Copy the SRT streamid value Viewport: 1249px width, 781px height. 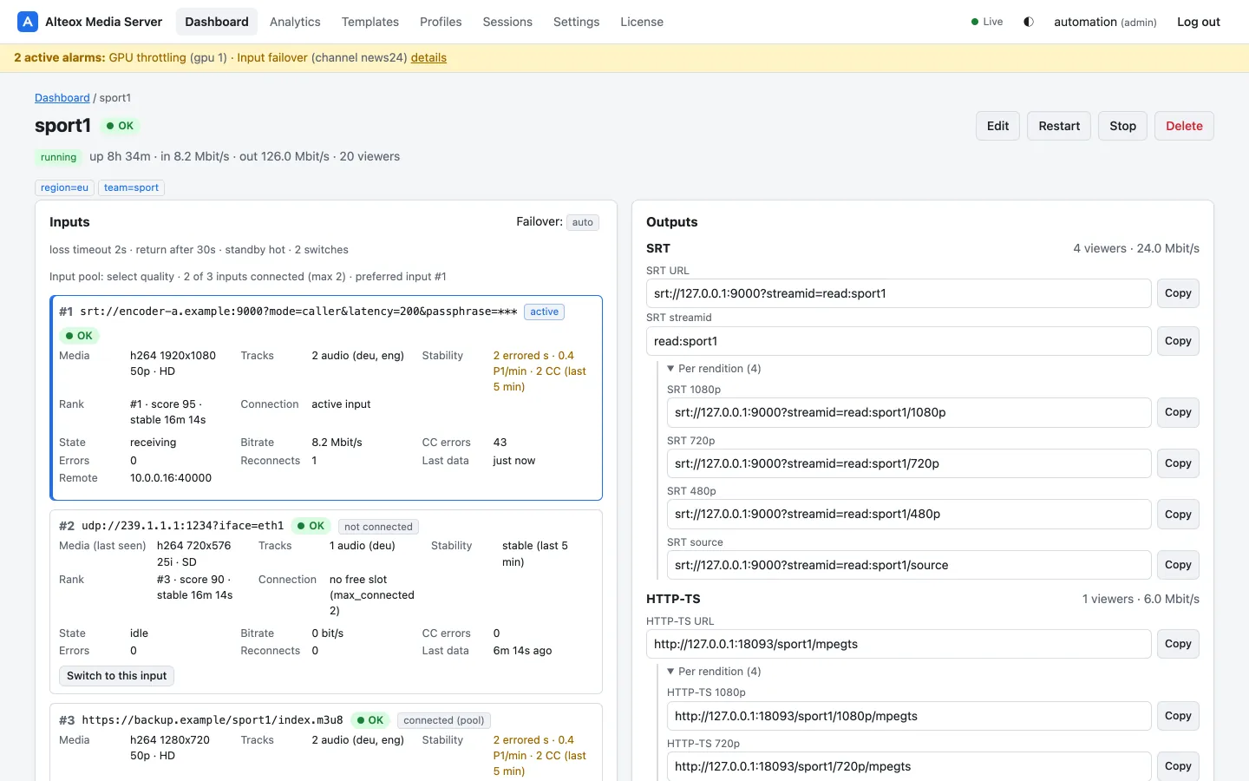[x=1178, y=341]
